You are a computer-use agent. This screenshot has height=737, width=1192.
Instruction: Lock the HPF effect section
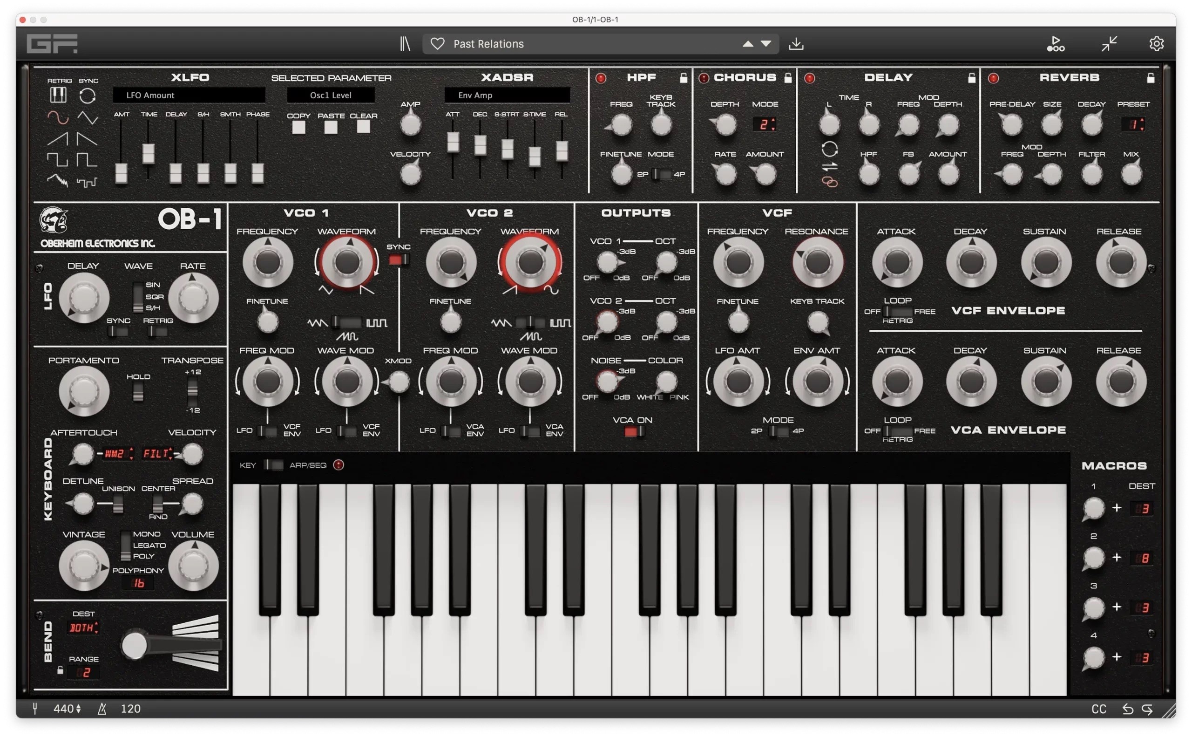[684, 77]
